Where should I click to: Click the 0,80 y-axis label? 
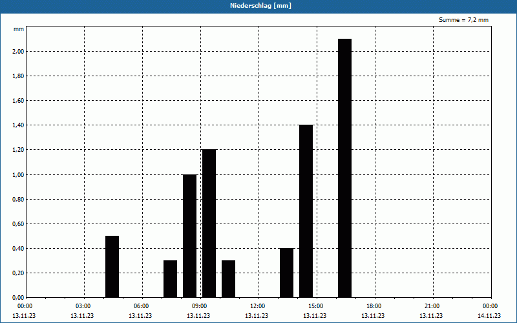19,200
